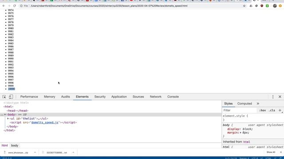Click list item 9985
Image resolution: width=284 pixels, height=159 pixels.
11,43
